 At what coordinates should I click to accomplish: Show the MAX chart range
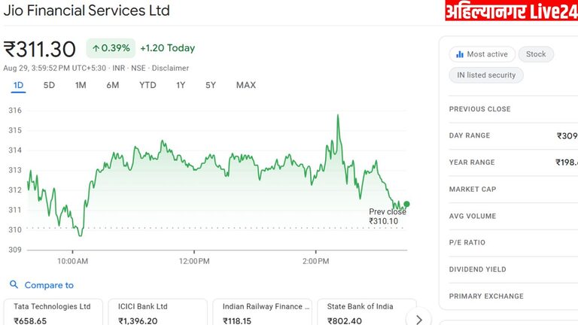(x=246, y=85)
